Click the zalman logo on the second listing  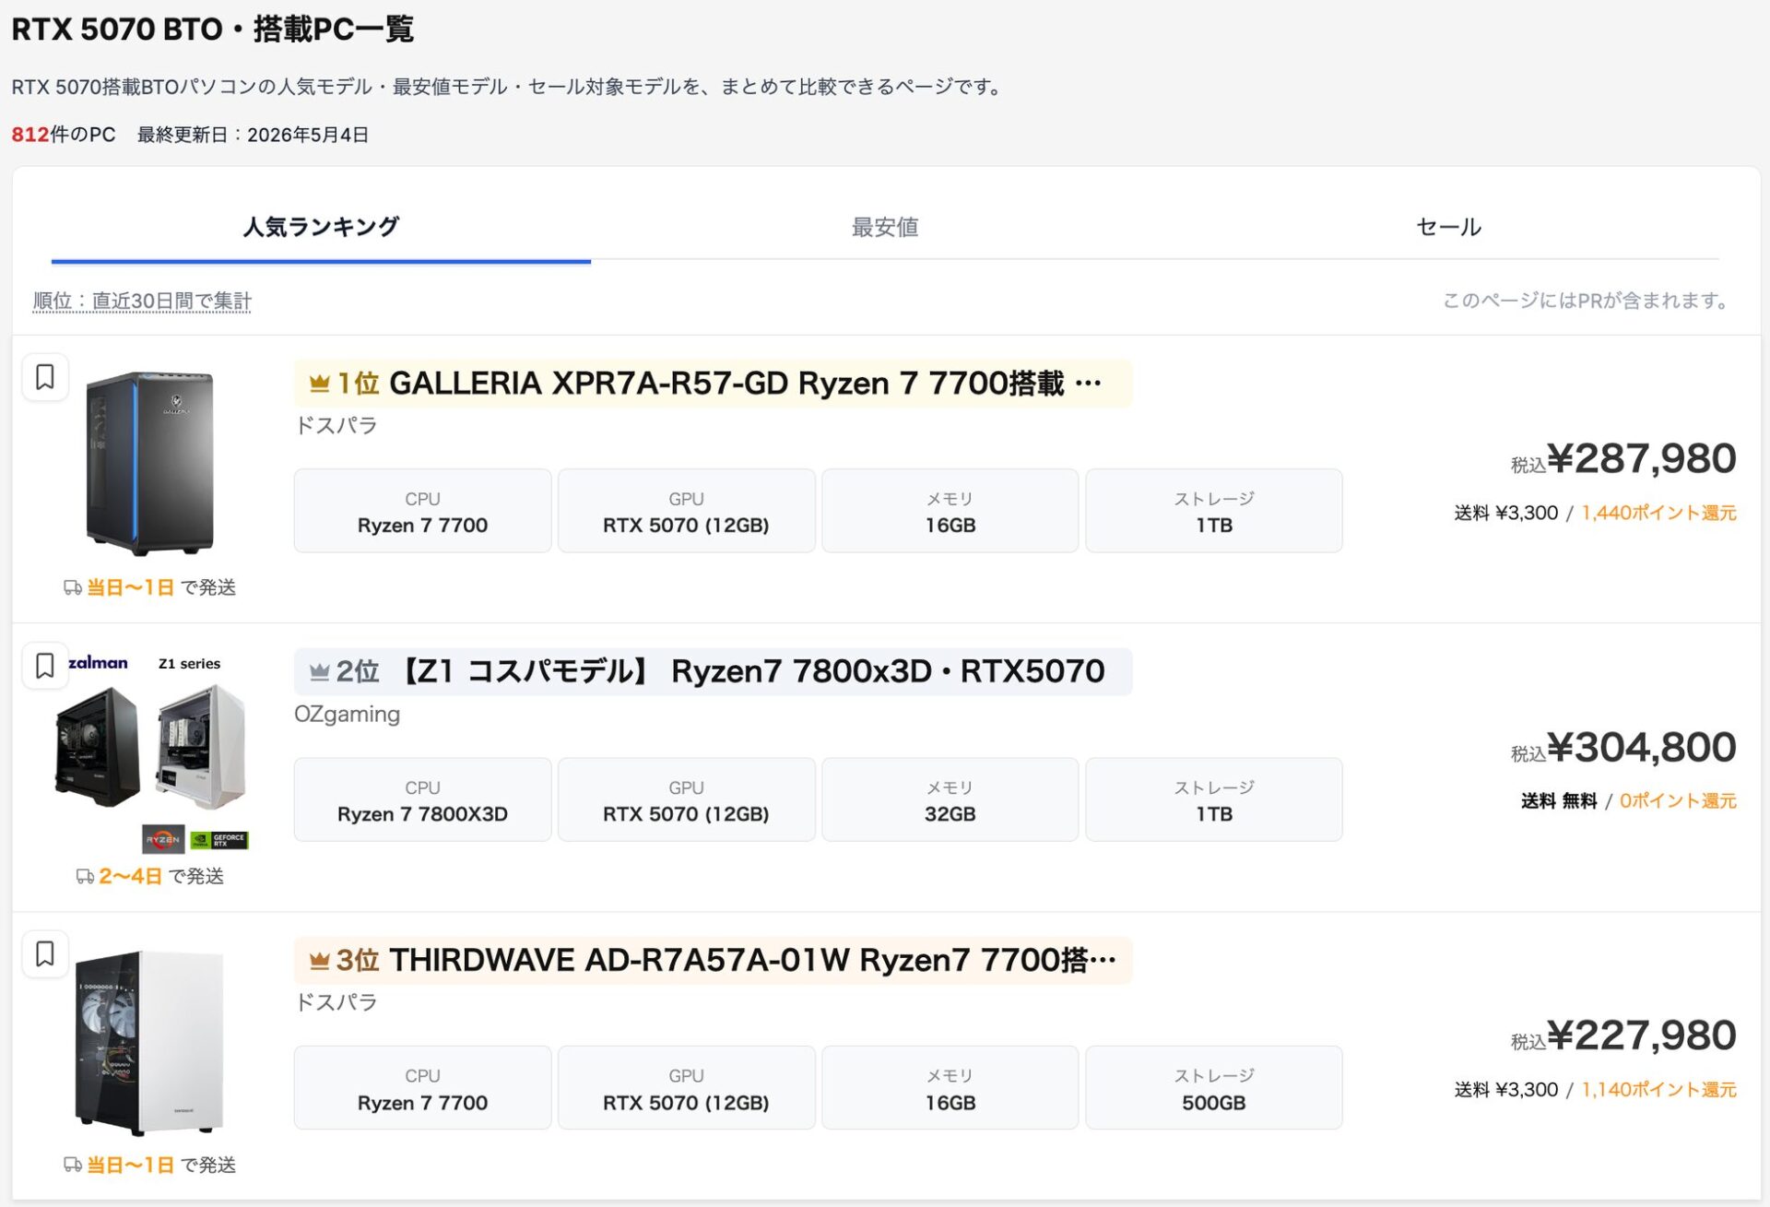click(98, 662)
